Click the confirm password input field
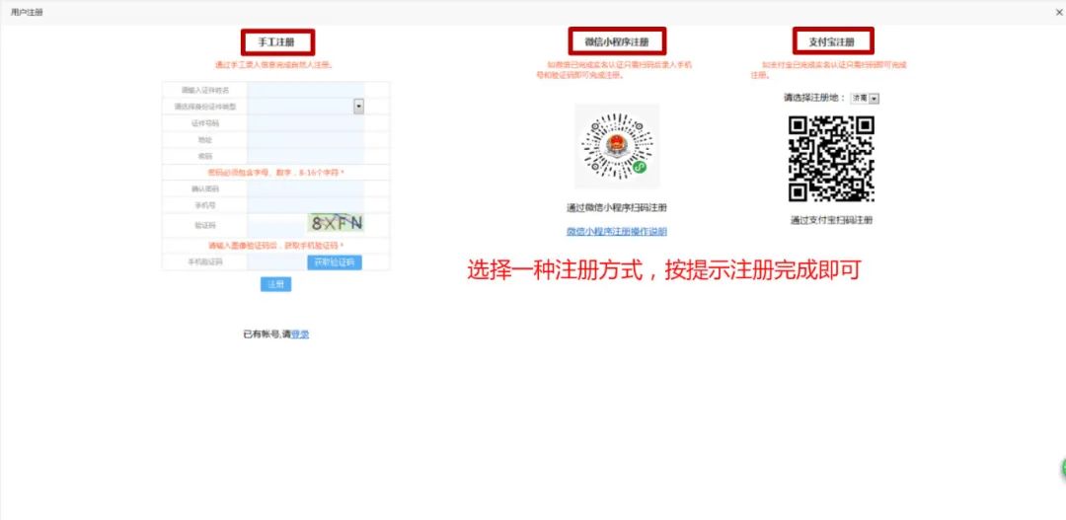The width and height of the screenshot is (1066, 520). 306,188
